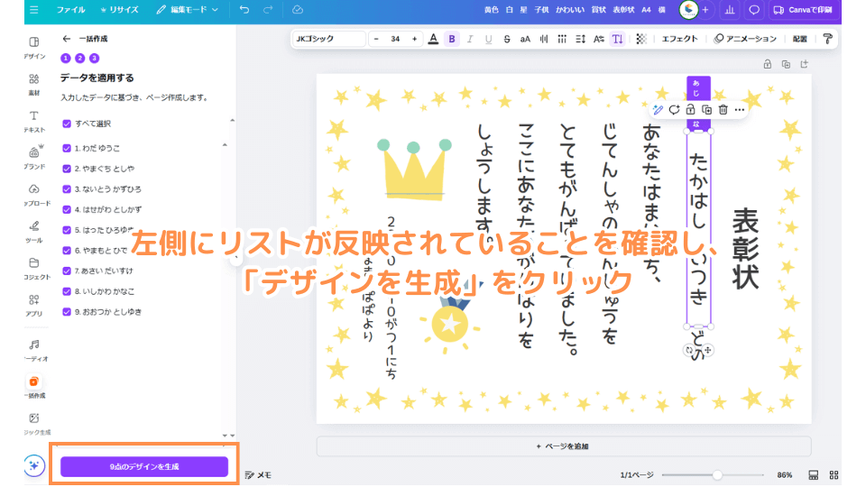Viewport: 866px width, 487px height.
Task: Delete selected text with trash icon
Action: click(x=723, y=109)
